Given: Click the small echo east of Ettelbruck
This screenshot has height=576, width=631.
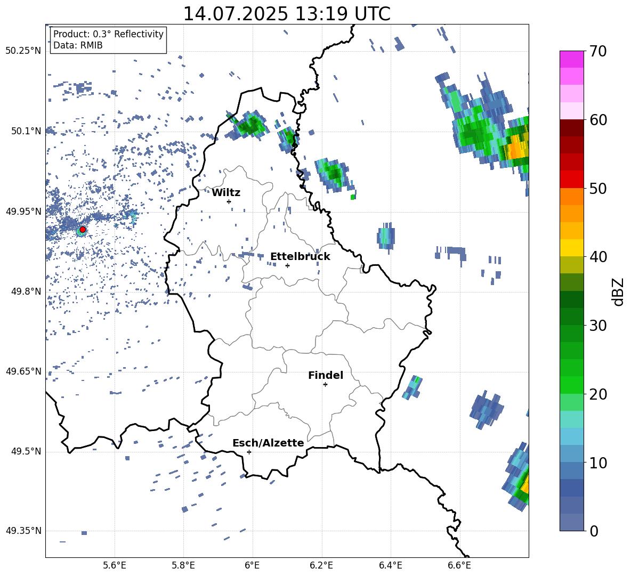Looking at the screenshot, I should pos(386,236).
